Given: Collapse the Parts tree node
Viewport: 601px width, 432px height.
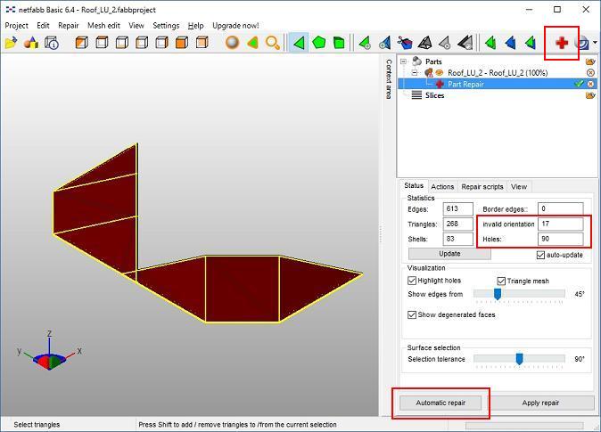Looking at the screenshot, I should click(404, 62).
